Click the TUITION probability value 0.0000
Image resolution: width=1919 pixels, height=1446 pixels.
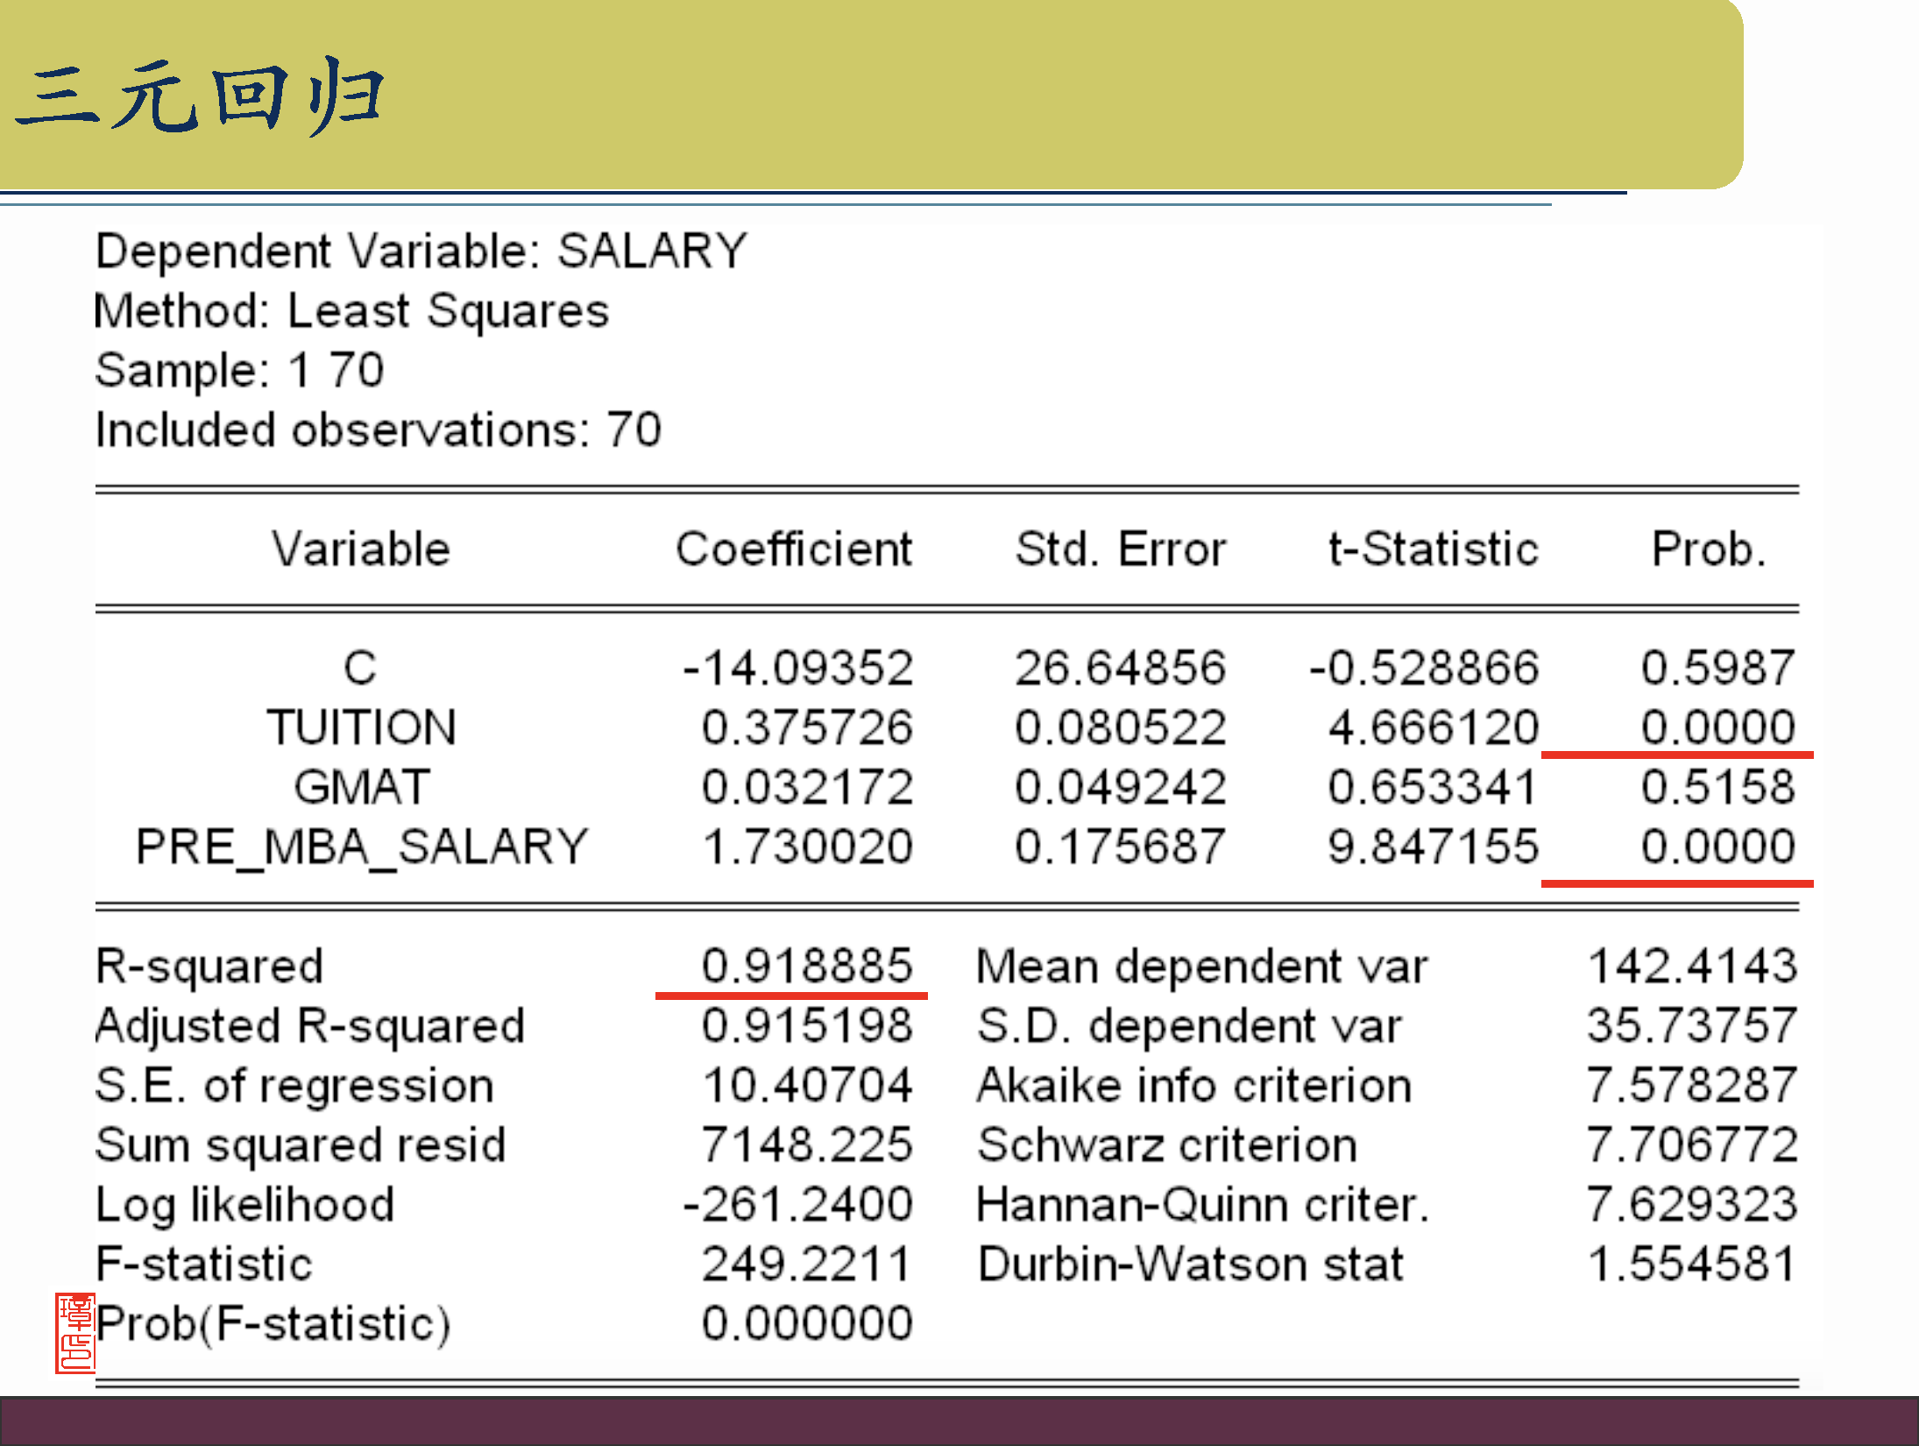(x=1717, y=727)
